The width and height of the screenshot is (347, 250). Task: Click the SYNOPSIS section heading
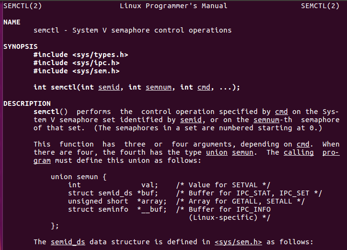[20, 46]
